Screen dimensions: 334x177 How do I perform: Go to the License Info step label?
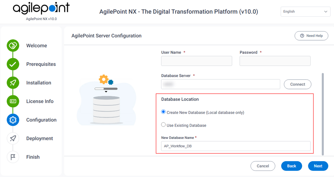(40, 101)
